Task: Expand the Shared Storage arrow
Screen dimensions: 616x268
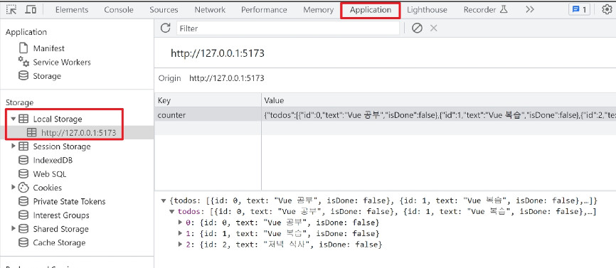Action: (14, 228)
